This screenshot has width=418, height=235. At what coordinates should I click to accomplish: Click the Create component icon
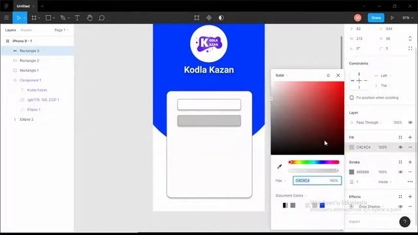[209, 18]
